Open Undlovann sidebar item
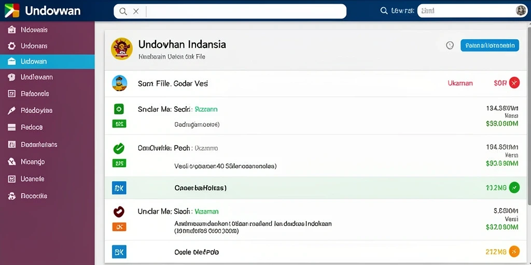 coord(47,77)
